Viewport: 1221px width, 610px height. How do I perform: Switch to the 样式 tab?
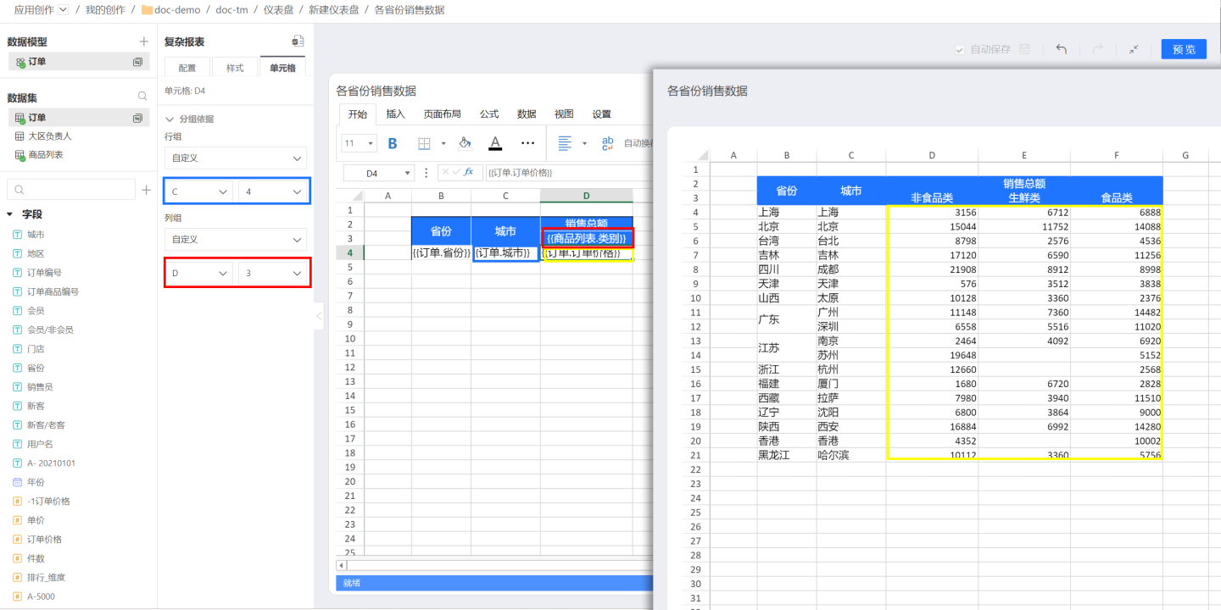[x=235, y=68]
